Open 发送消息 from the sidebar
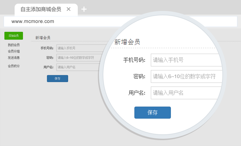This screenshot has height=146, width=241. pyautogui.click(x=14, y=58)
